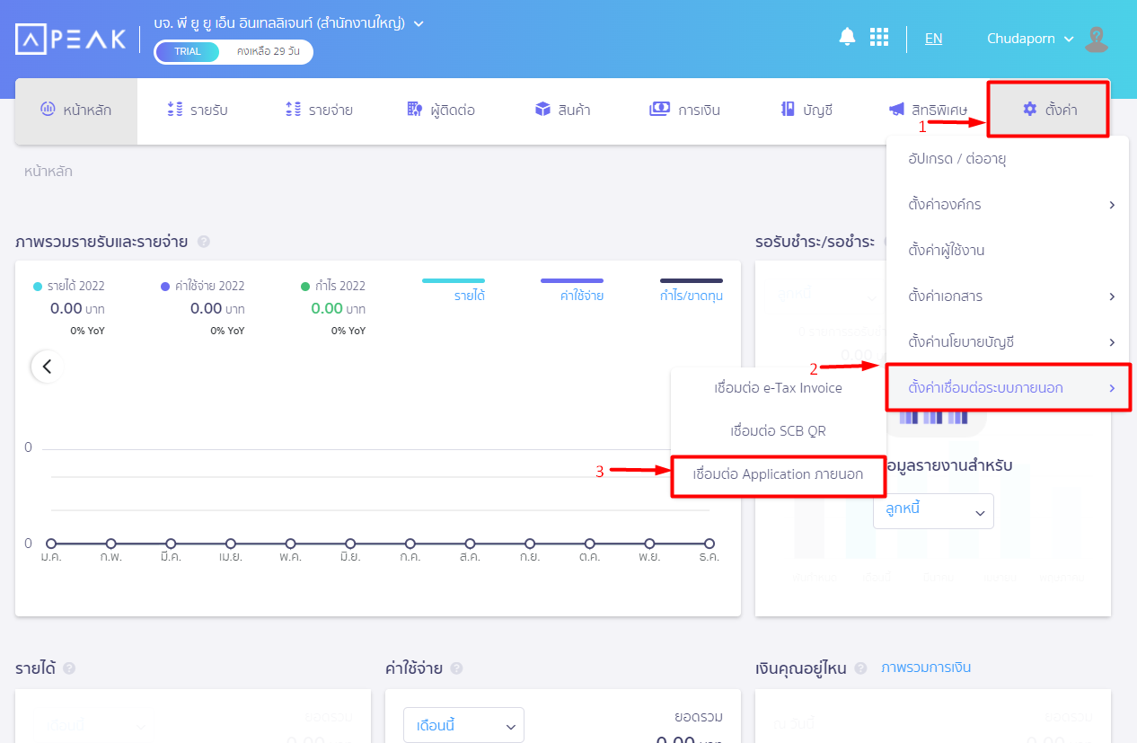
Task: Click the หน้าหลัก breadcrumb
Action: point(48,172)
